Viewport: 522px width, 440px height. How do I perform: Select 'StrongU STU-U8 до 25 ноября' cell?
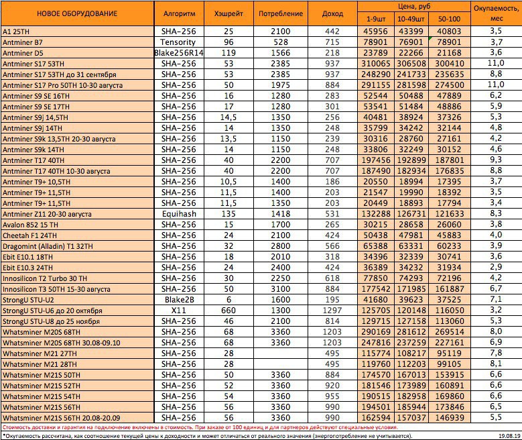[77, 321]
